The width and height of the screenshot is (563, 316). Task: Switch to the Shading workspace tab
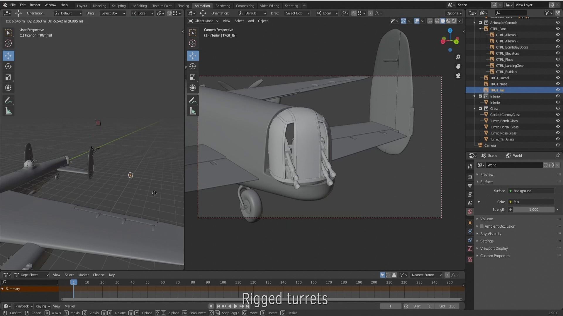coord(183,6)
